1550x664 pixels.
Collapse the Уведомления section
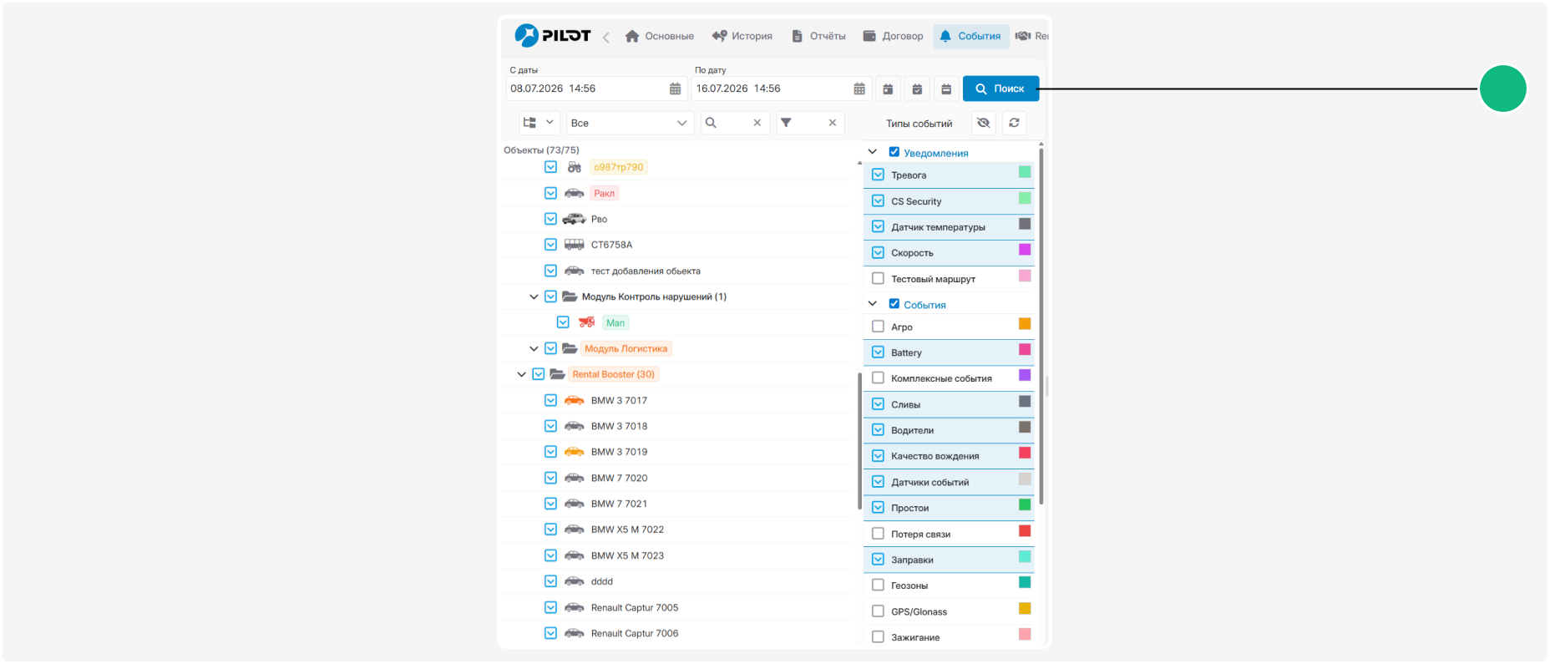pos(873,152)
